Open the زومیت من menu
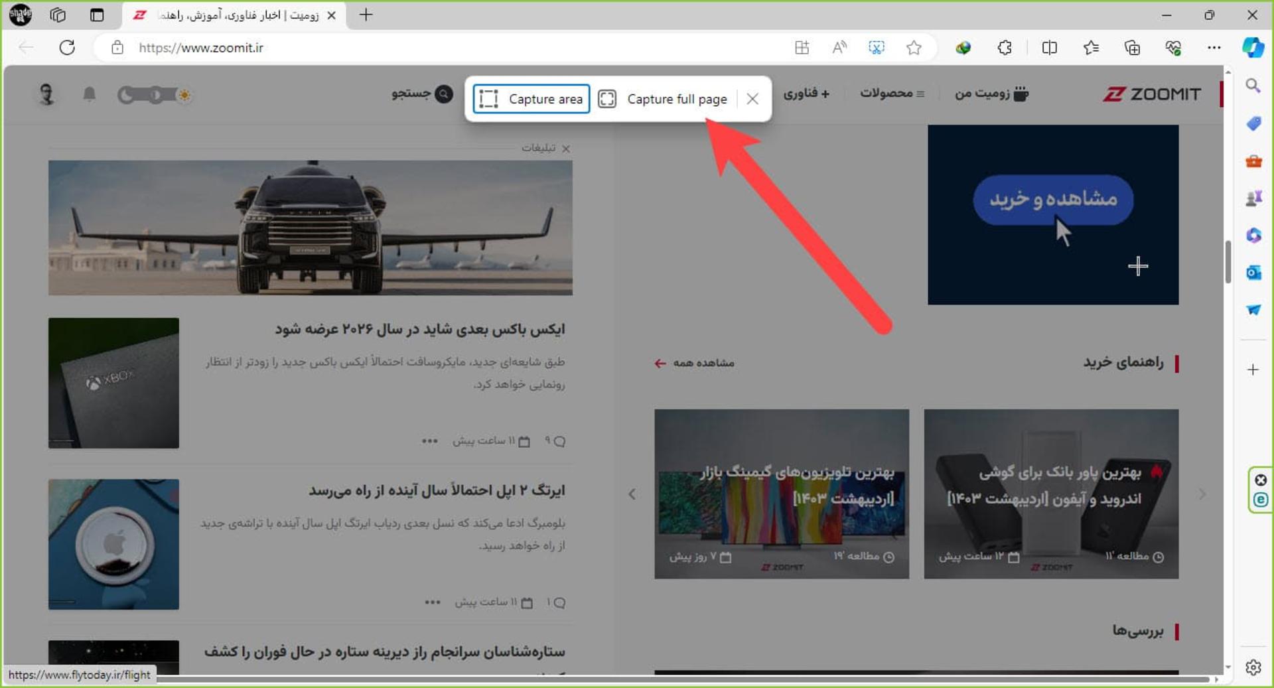 [992, 94]
